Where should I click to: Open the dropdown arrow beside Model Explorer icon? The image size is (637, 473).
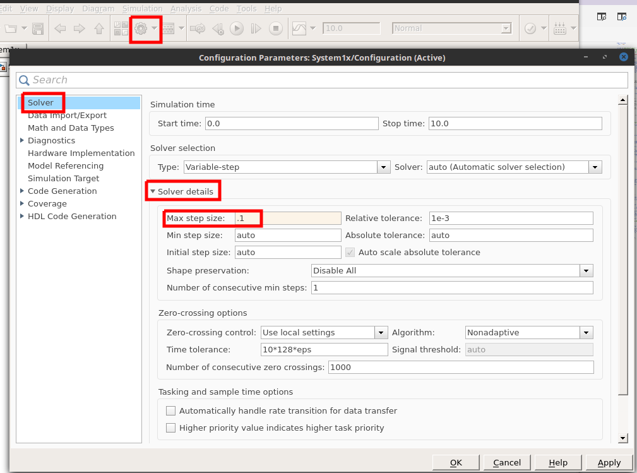182,28
